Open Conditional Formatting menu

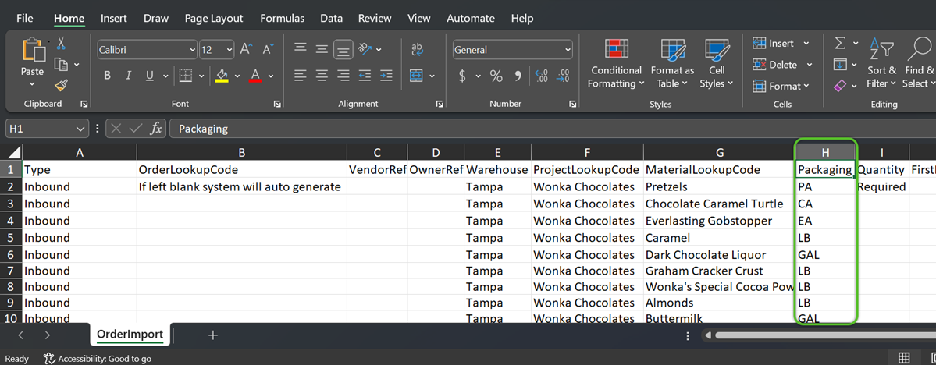[x=614, y=63]
